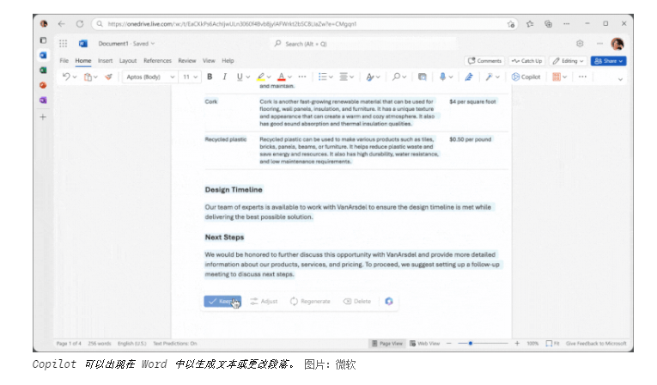Screen dimensions: 657x385
Task: Adjust the Copilot draft
Action: point(264,301)
